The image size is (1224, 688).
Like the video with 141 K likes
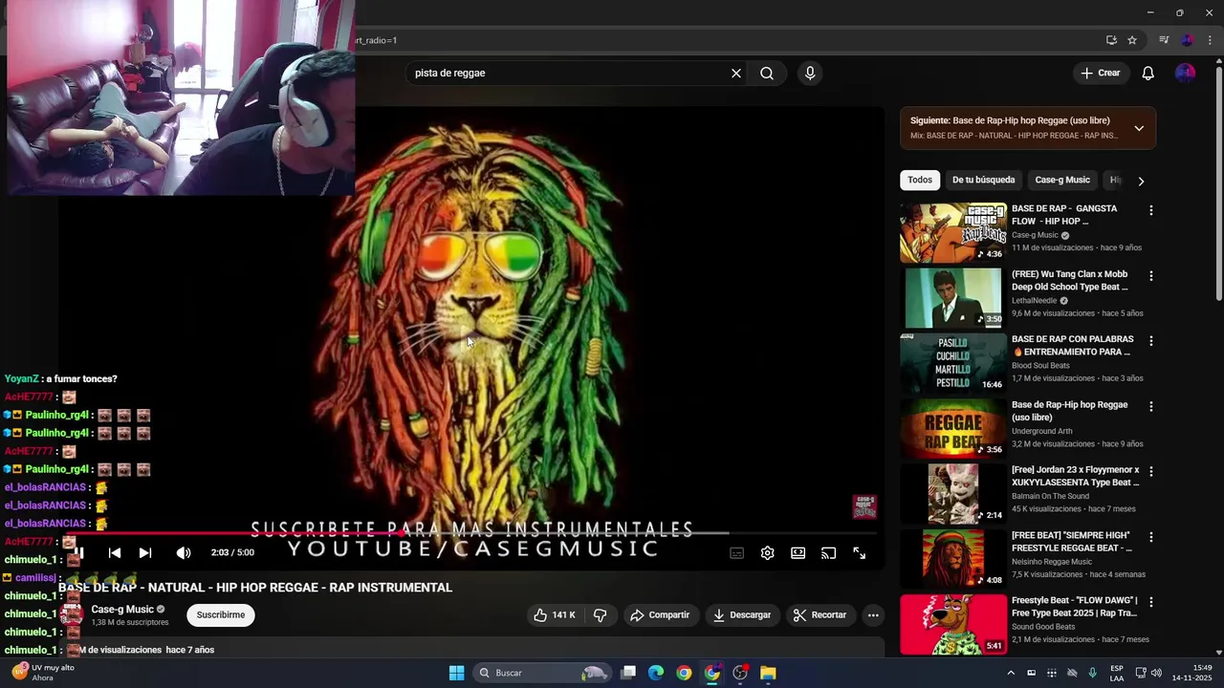pyautogui.click(x=556, y=615)
